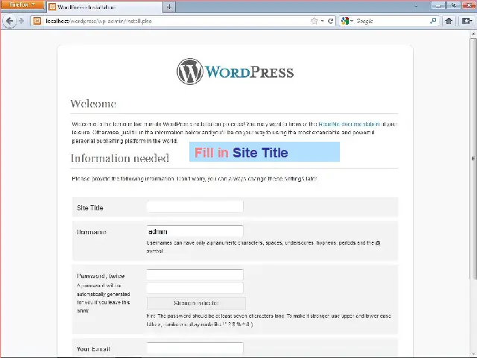Screen dimensions: 477x358
Task: Open the address bar history dropdown arrow
Action: coord(322,21)
